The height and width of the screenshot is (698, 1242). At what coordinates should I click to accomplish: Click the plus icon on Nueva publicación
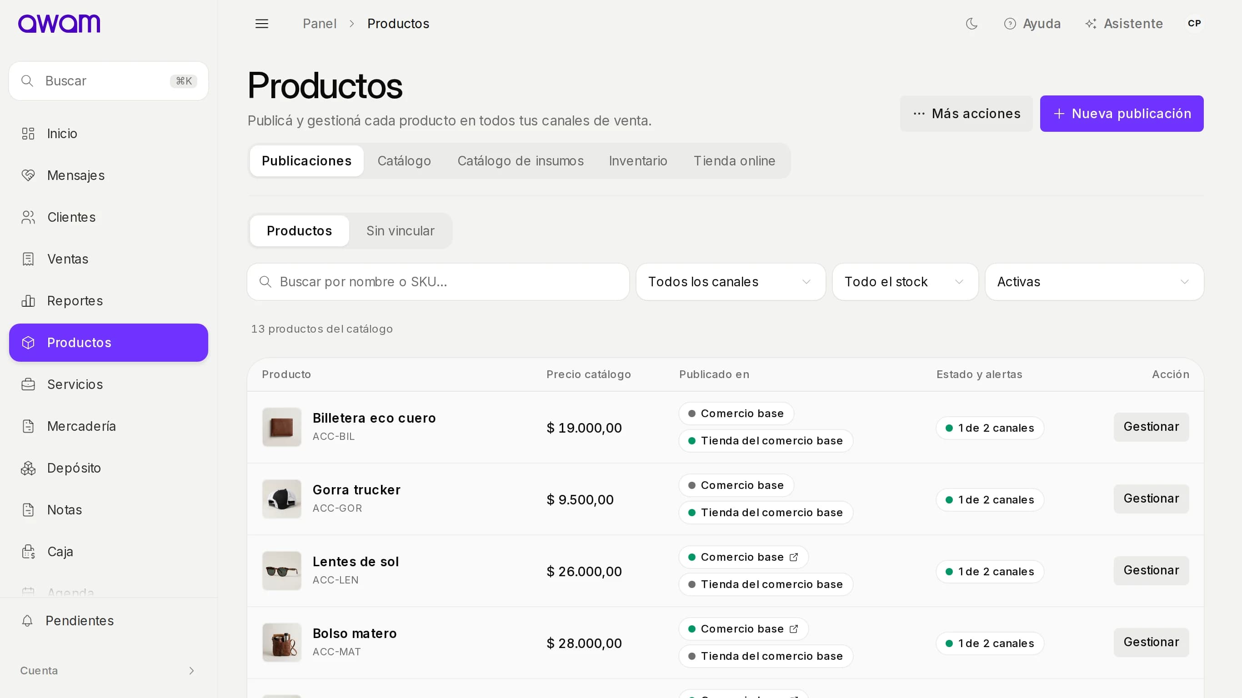point(1059,114)
